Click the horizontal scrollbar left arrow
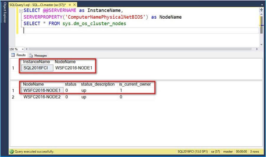266x157 pixels. coord(27,49)
